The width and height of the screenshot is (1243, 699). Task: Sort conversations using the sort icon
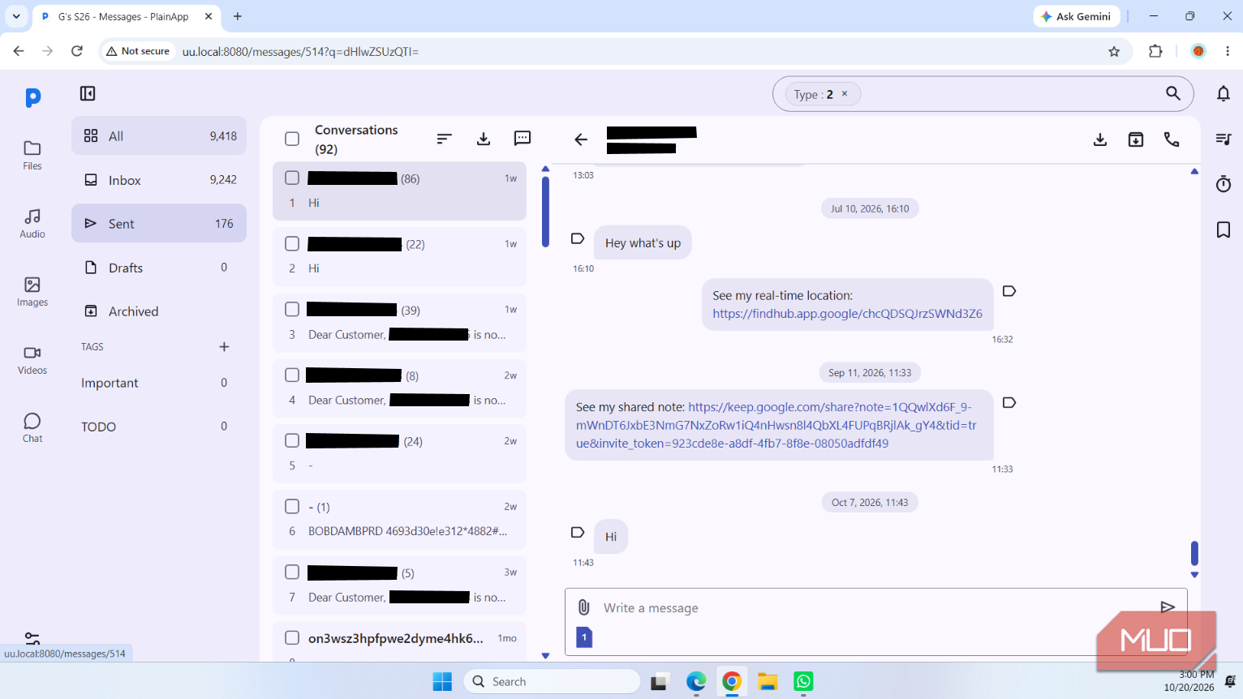coord(444,139)
